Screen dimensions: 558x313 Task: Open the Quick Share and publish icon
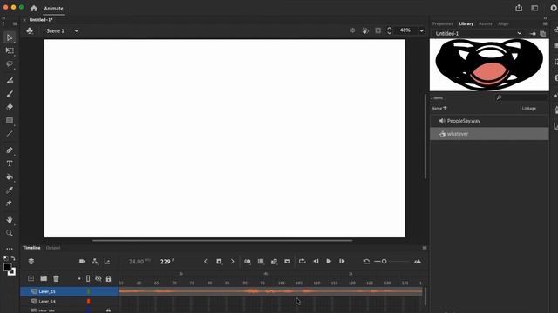tap(519, 8)
